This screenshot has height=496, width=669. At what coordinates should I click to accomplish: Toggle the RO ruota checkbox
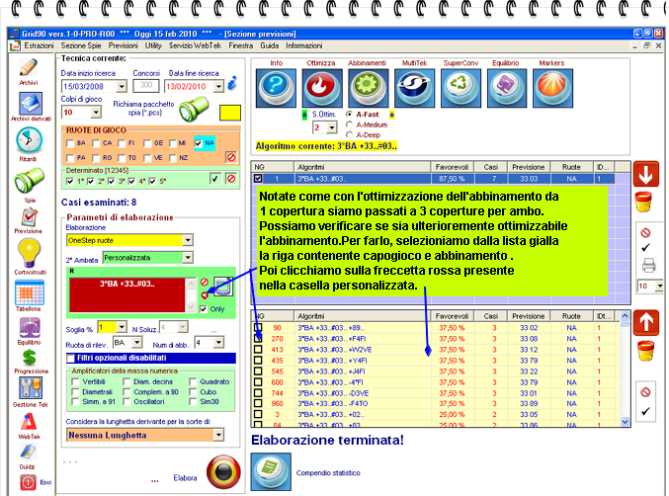click(x=96, y=158)
